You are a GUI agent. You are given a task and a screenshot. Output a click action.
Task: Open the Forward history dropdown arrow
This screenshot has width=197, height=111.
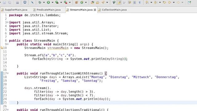tap(183, 2)
